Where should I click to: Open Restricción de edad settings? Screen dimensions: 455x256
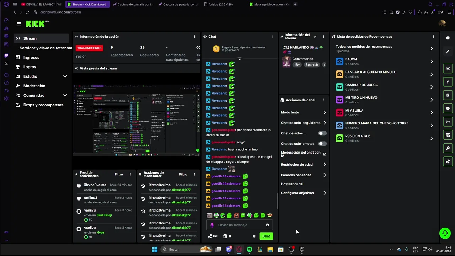303,165
